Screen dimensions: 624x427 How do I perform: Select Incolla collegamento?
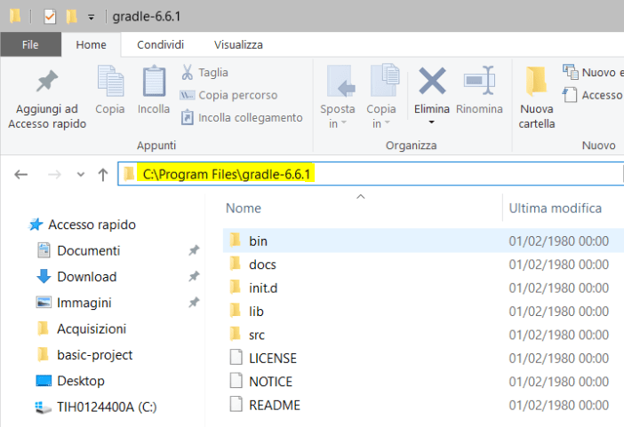[x=242, y=118]
